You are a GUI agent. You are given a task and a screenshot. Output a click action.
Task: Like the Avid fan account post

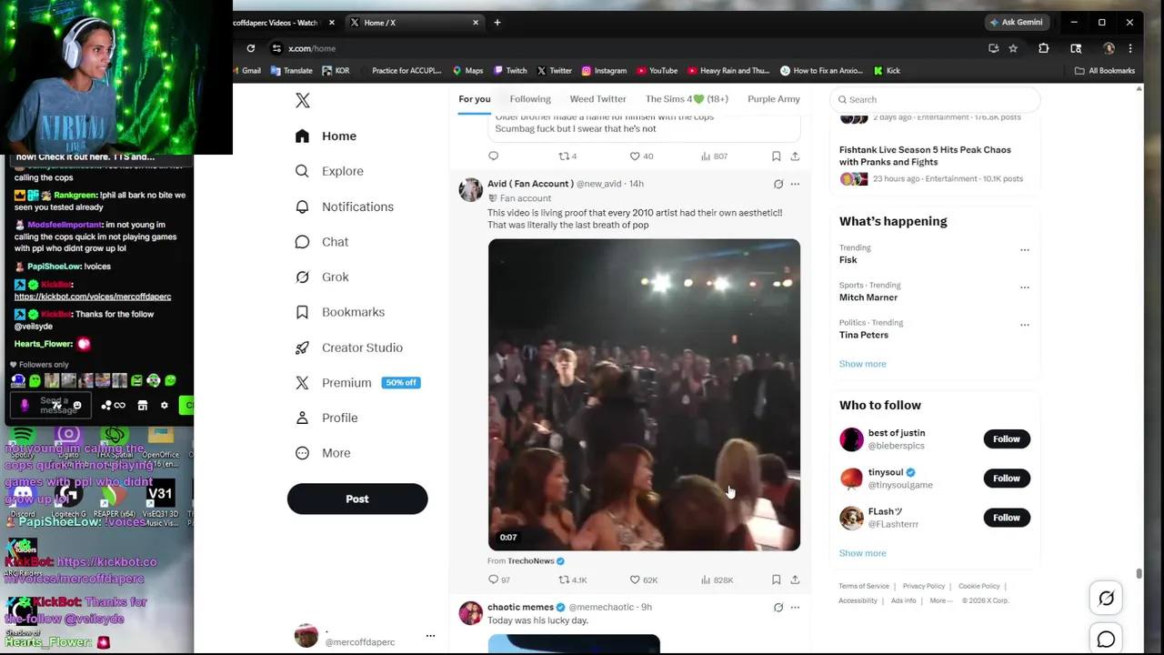click(x=643, y=579)
